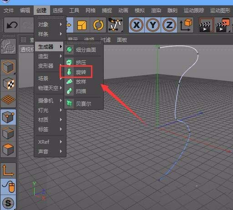Open 选择 menu
This screenshot has width=233, height=210.
click(x=58, y=10)
